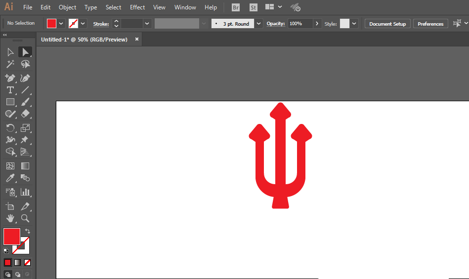Select the Puppet Warp pin tool
Image resolution: width=469 pixels, height=279 pixels.
(25, 140)
